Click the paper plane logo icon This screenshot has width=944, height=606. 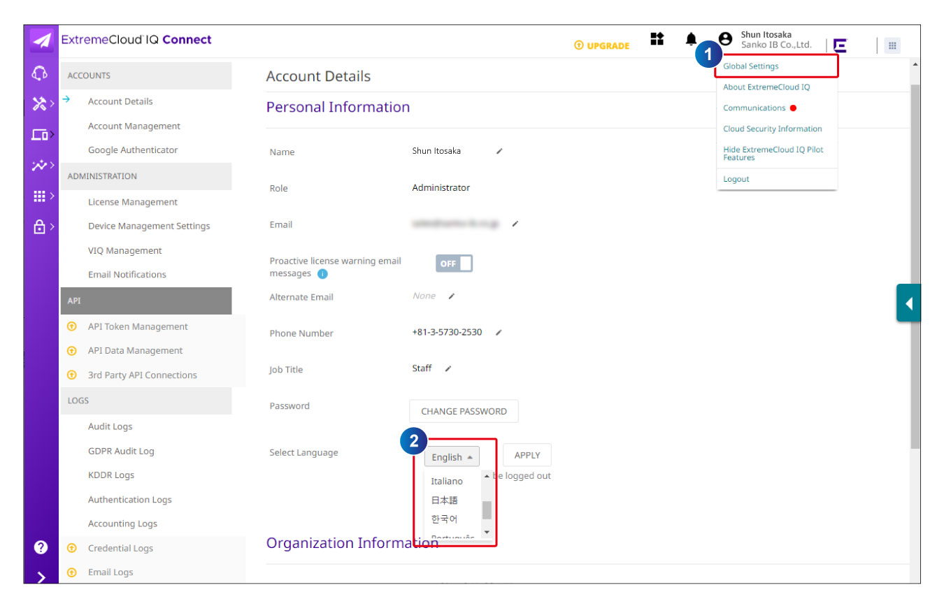(x=41, y=40)
